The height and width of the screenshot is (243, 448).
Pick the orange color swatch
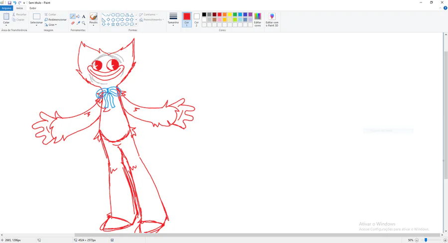[x=224, y=14]
